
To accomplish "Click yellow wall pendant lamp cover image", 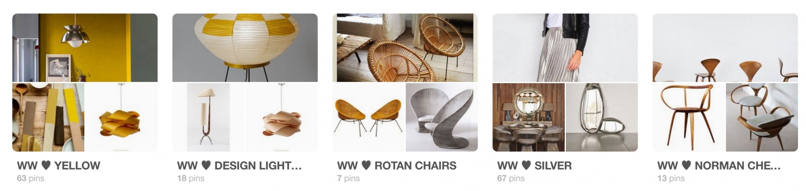I will [85, 47].
